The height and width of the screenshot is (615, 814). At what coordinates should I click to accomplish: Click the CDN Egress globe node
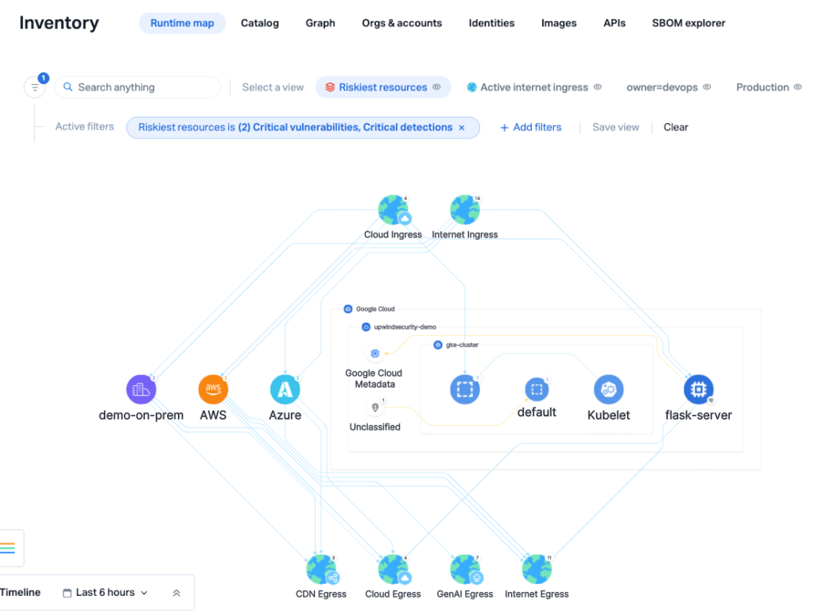coord(321,570)
